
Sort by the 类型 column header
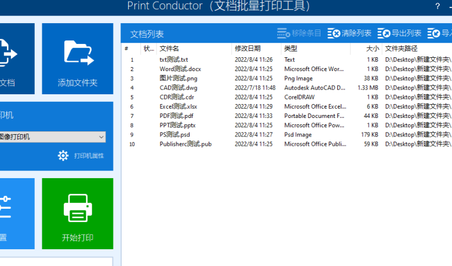[316, 49]
